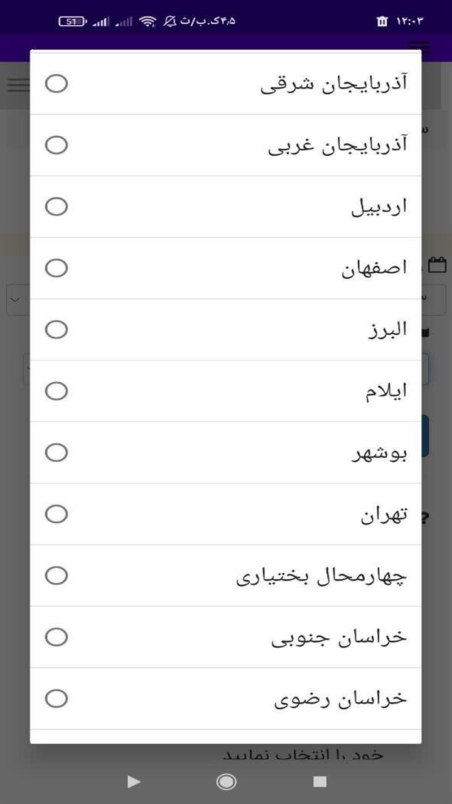
Task: Tap the battery indicator in status bar
Action: (x=72, y=21)
